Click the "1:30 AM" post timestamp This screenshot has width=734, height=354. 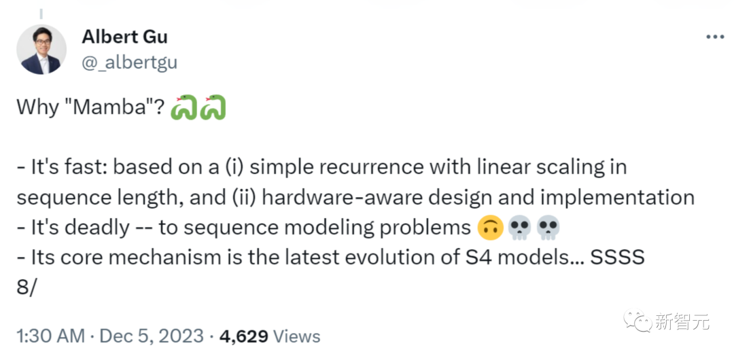pos(51,336)
